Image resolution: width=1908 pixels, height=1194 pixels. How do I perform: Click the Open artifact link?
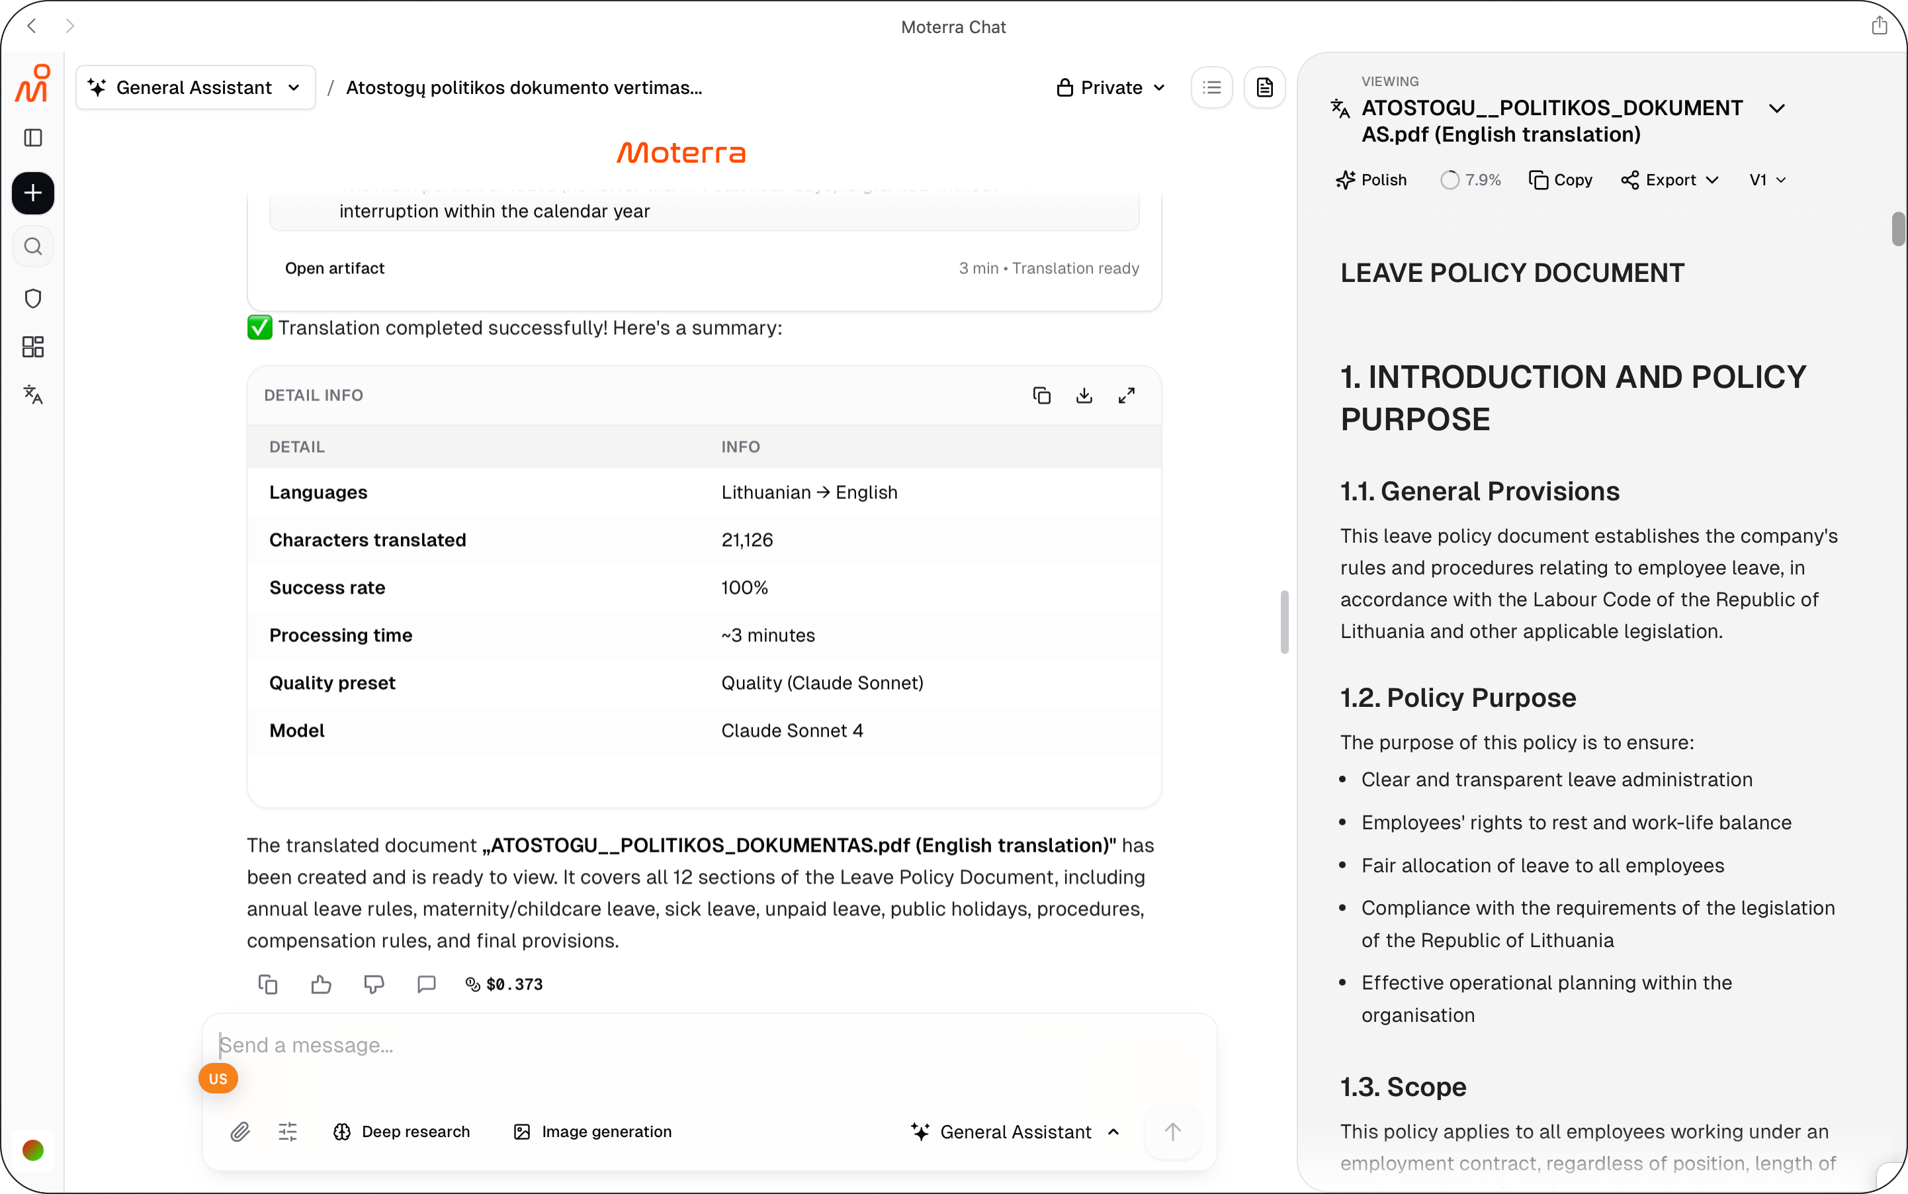point(335,269)
